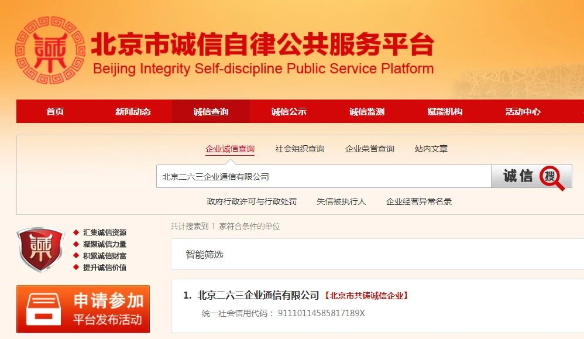Switch to the 社会组织查询 tab
584x339 pixels.
(300, 149)
